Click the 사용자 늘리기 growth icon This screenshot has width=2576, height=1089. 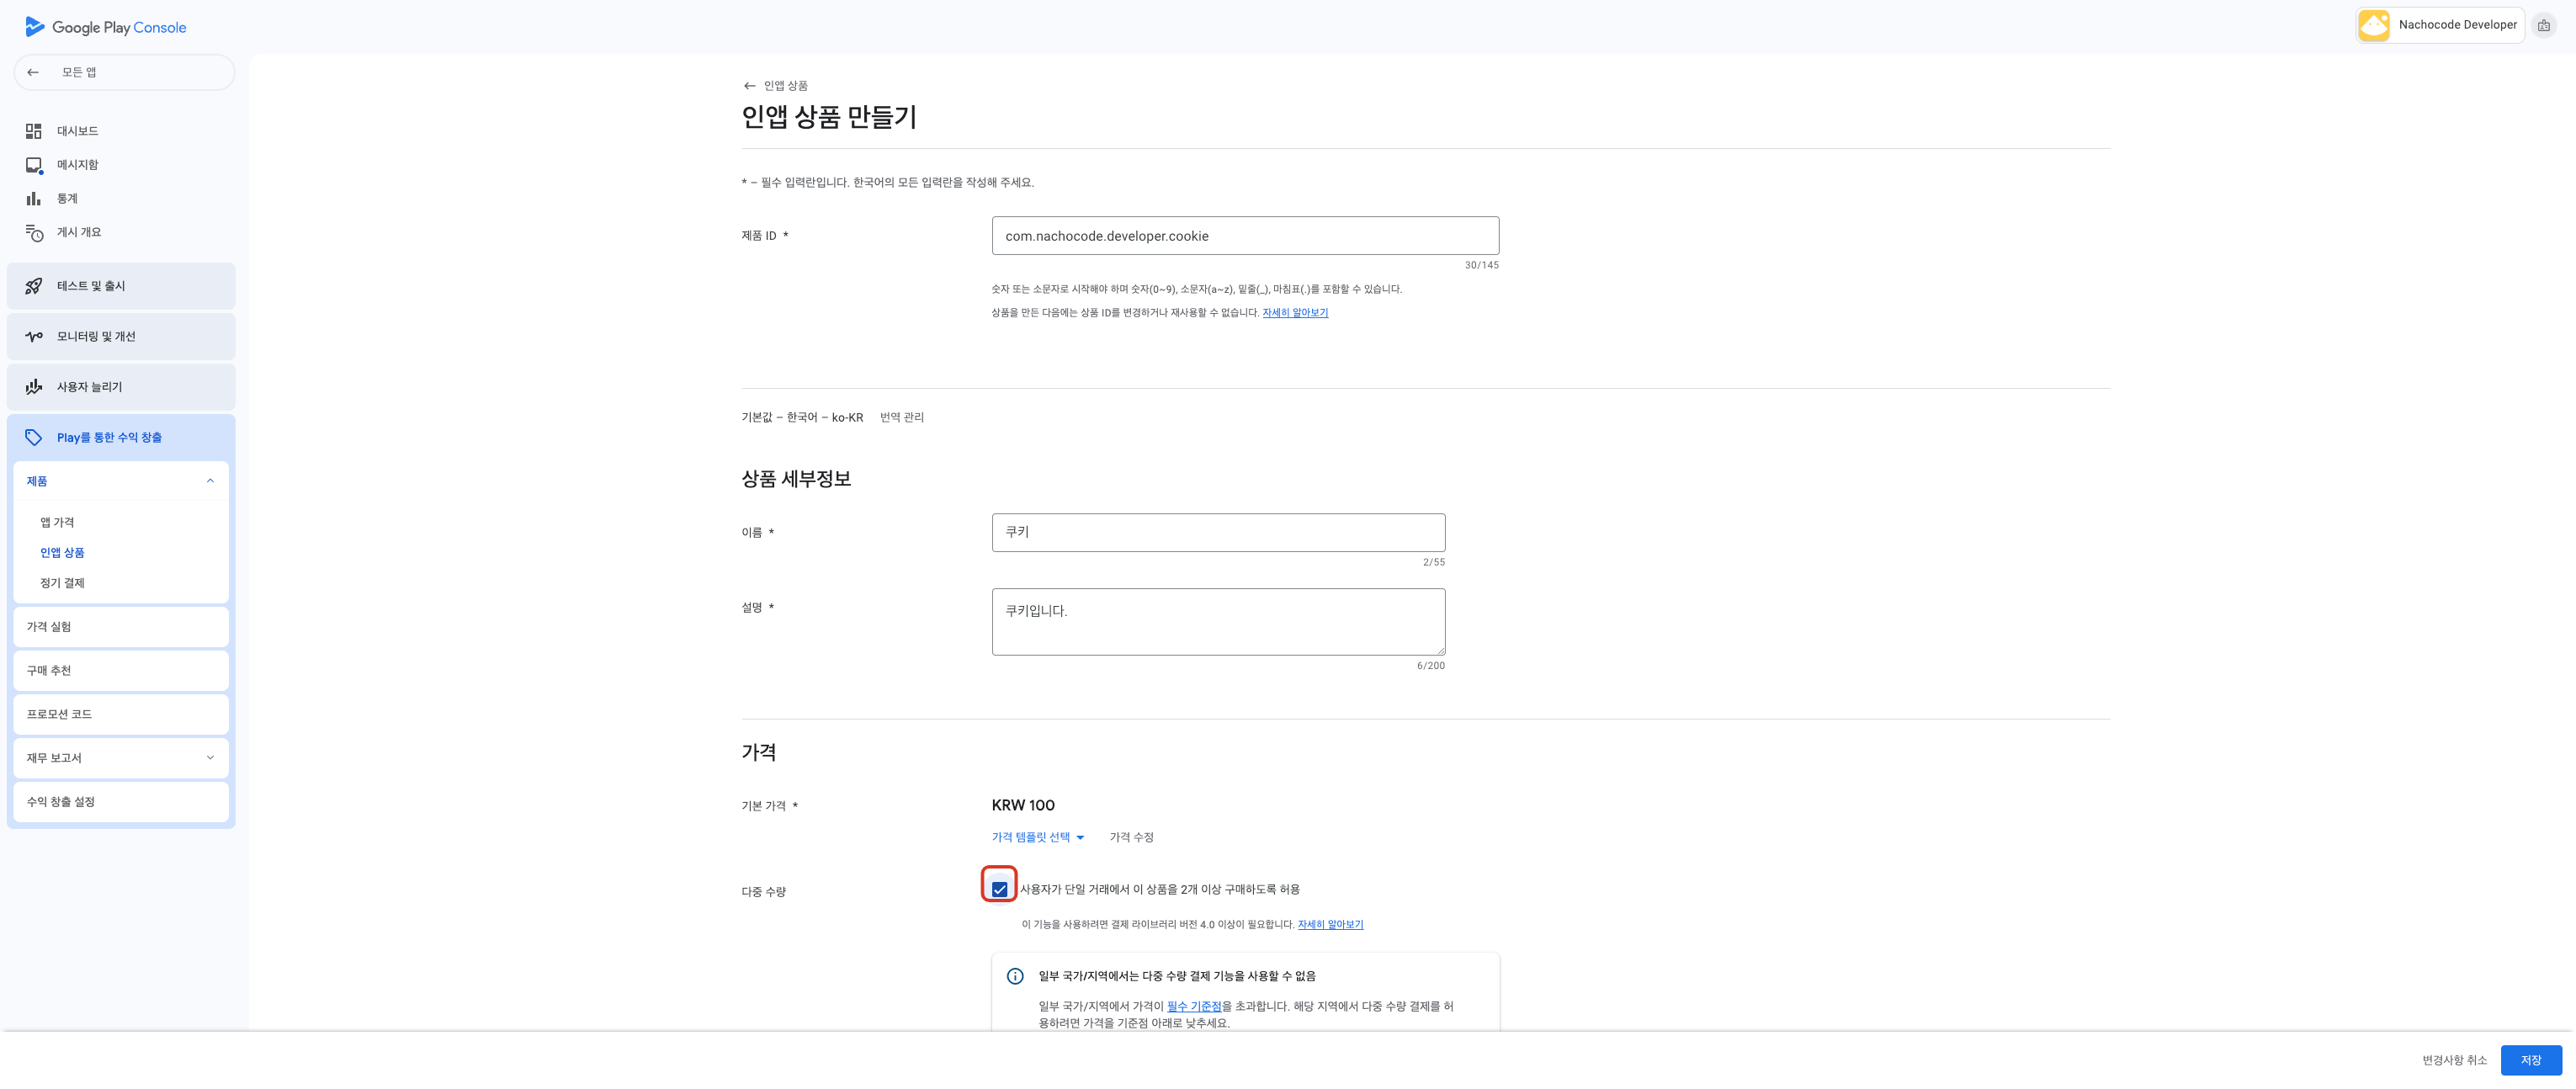tap(34, 387)
